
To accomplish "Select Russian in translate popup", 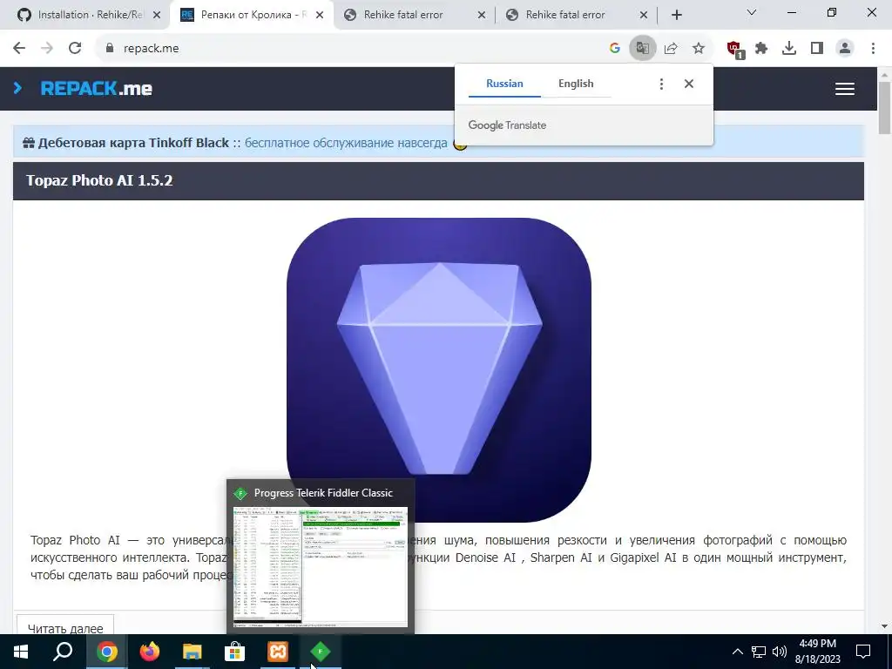I will pos(504,84).
